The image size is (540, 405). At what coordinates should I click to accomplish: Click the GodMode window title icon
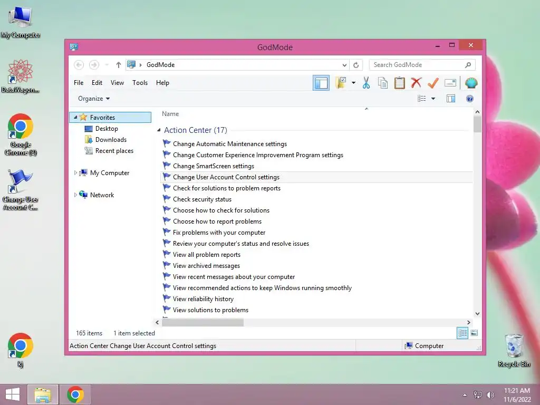[x=74, y=47]
